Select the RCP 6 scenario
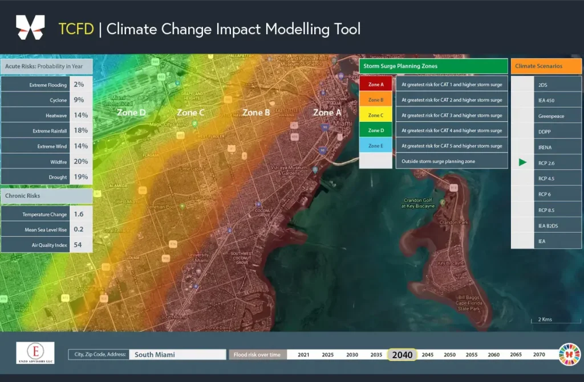 tap(558, 194)
